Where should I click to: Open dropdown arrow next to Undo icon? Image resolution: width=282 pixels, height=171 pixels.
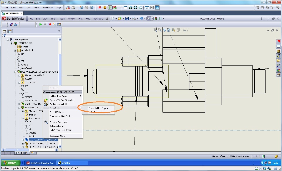pos(145,19)
